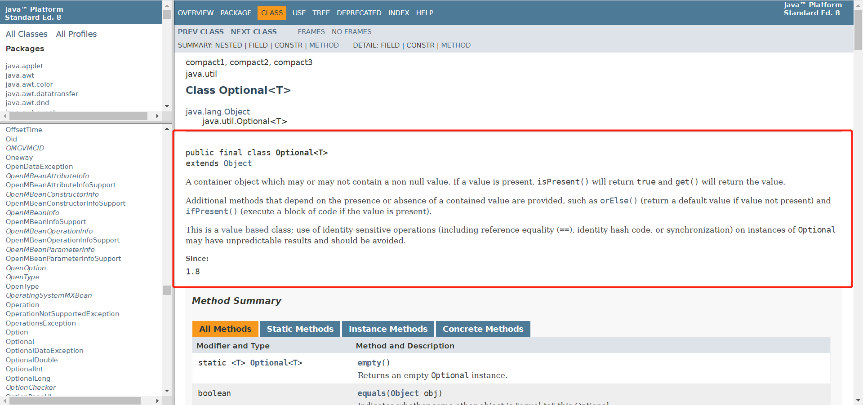Open OffsetTime in the class list
863x405 pixels.
pos(24,130)
